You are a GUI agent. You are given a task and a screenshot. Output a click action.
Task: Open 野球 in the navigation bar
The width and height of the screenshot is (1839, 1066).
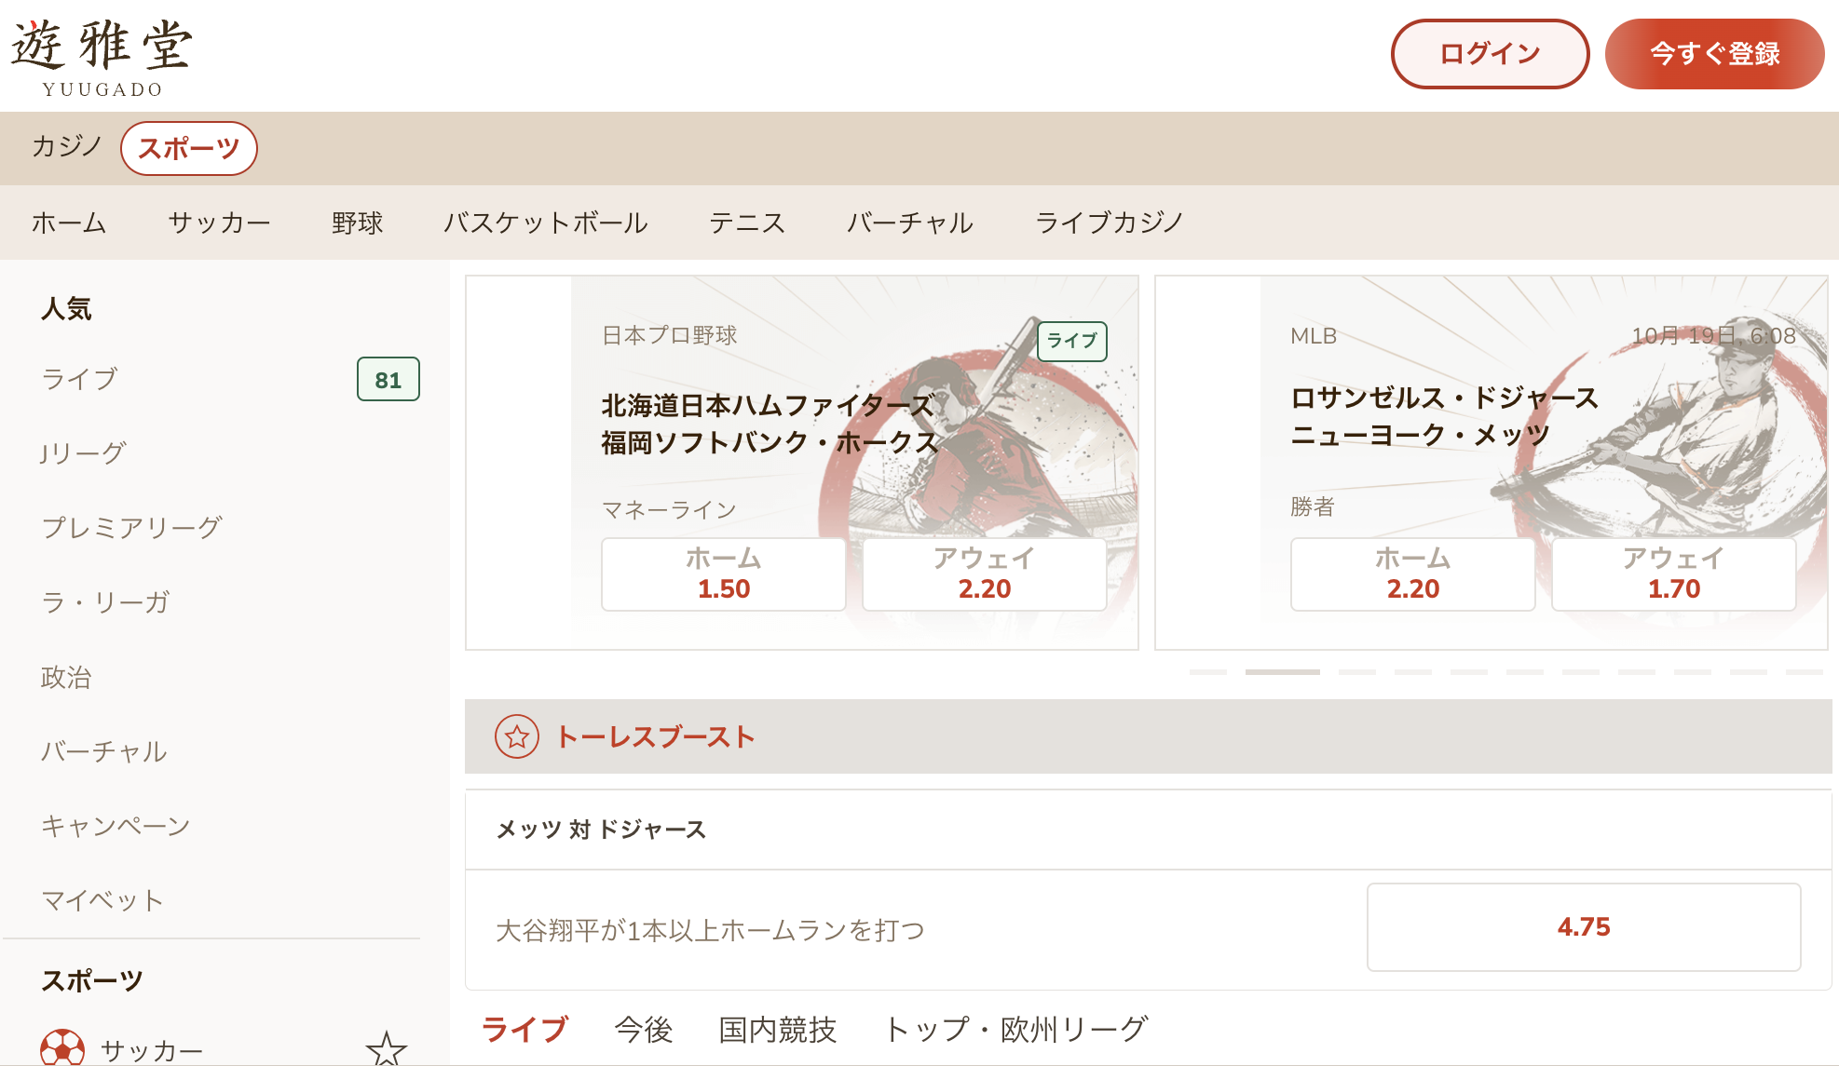[358, 223]
